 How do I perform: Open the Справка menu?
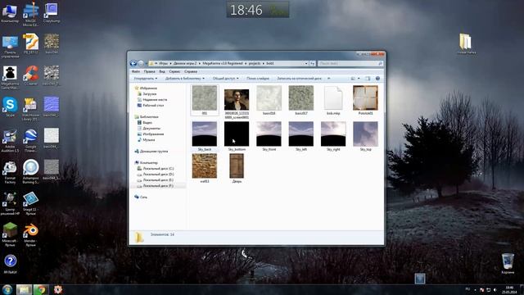(x=191, y=71)
